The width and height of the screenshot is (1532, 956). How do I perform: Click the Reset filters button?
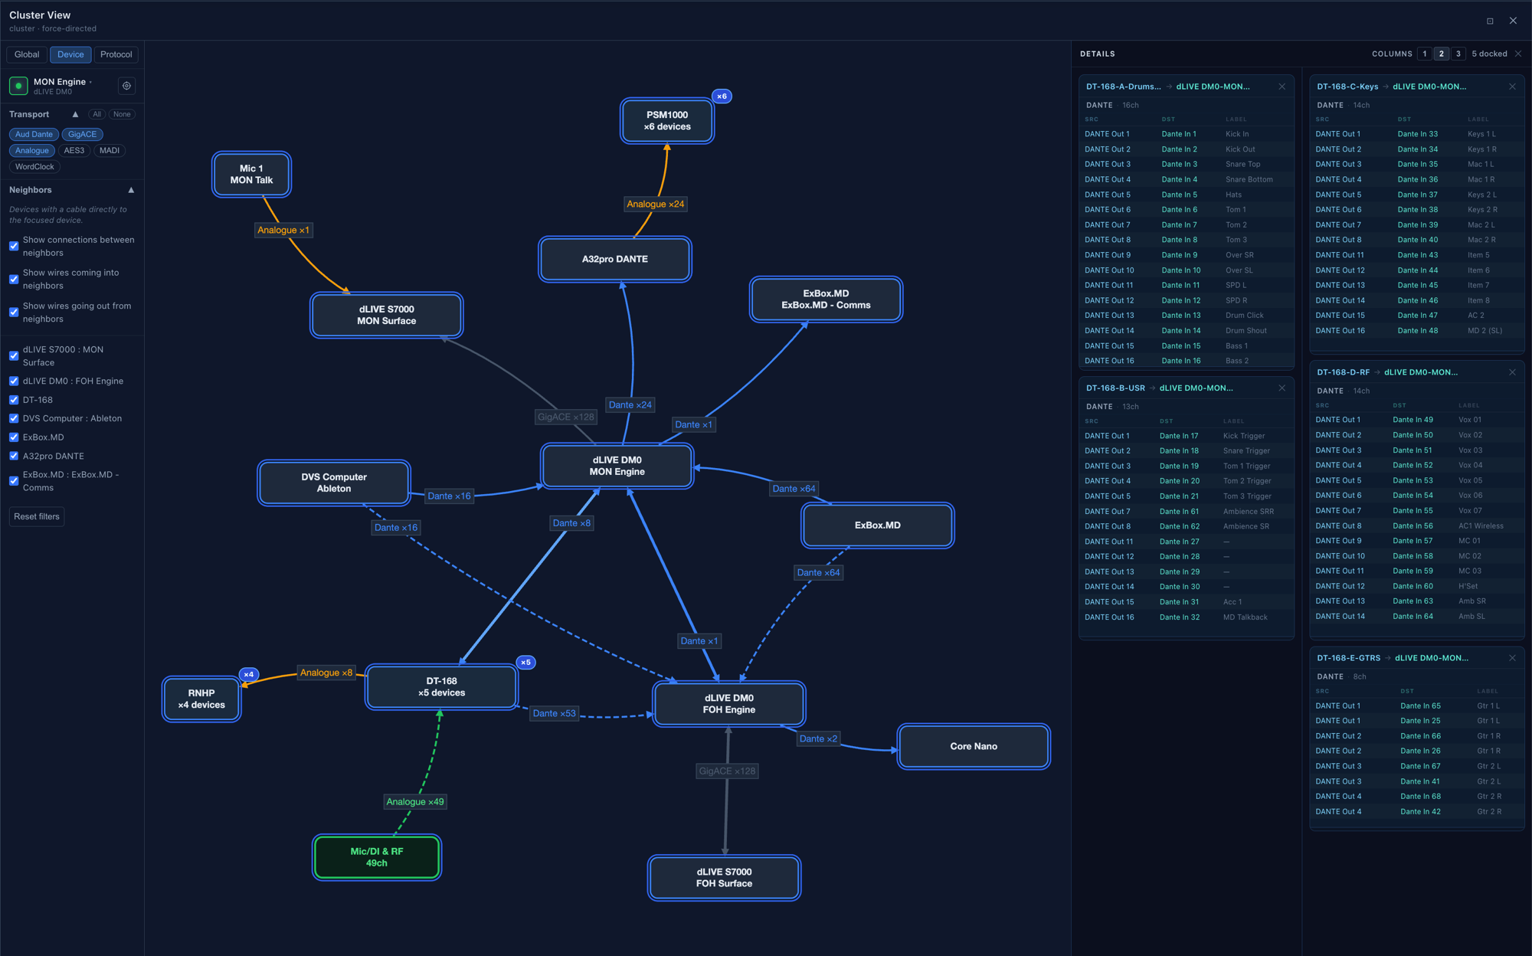37,517
